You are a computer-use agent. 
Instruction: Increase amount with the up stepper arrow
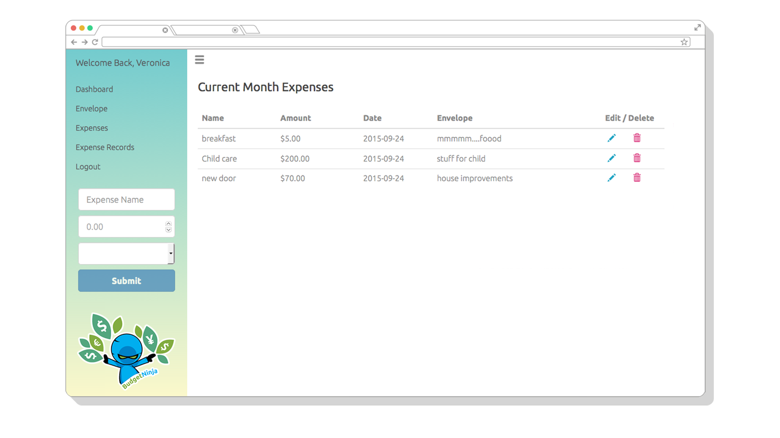tap(169, 224)
